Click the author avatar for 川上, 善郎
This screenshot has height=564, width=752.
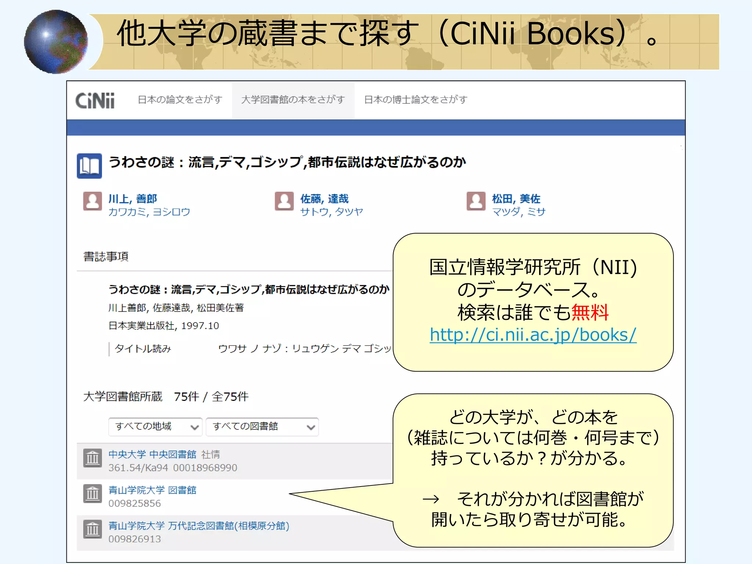click(93, 201)
